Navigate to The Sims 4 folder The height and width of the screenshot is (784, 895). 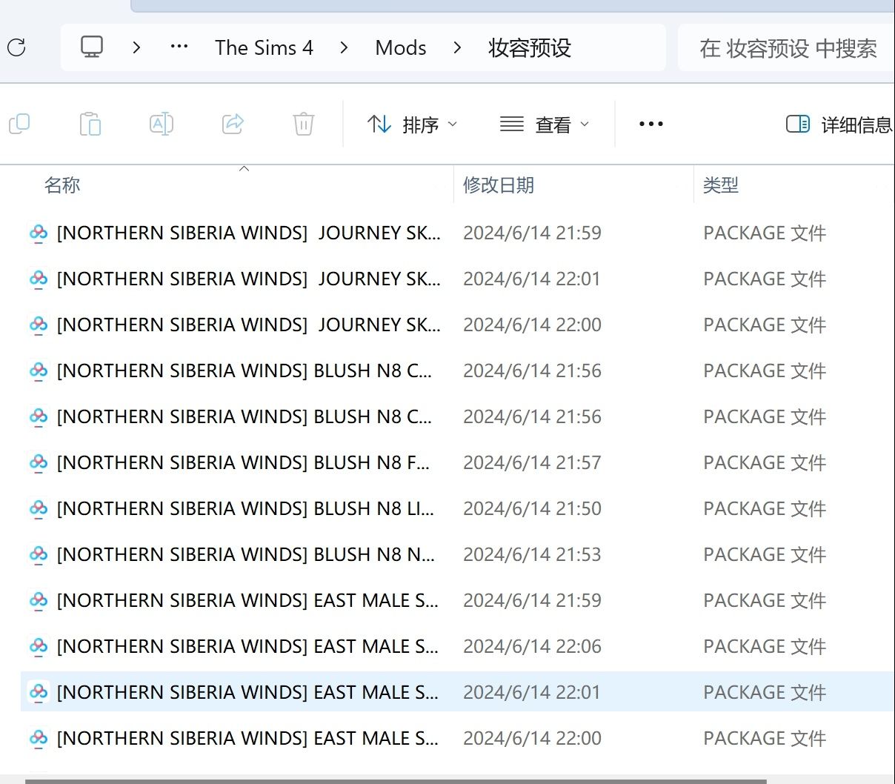(x=264, y=47)
